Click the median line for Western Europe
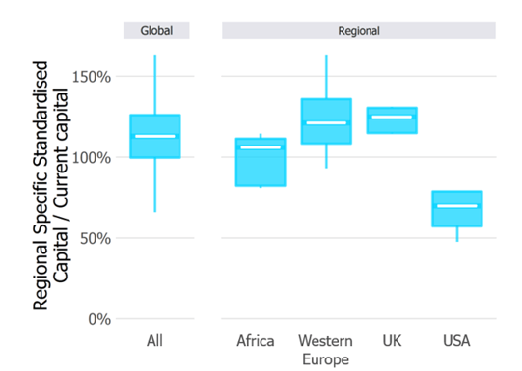522x371 pixels. click(326, 123)
